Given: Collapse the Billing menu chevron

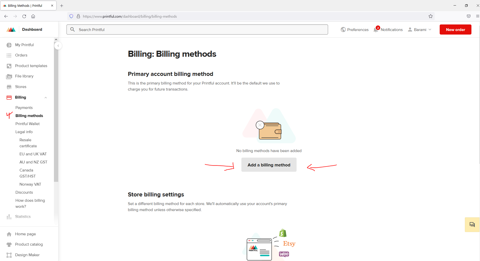Looking at the screenshot, I should tap(46, 98).
